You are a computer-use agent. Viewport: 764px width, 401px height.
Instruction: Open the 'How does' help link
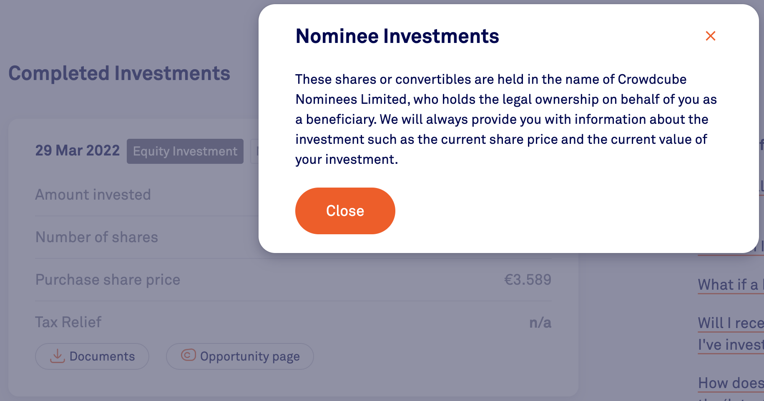point(731,383)
